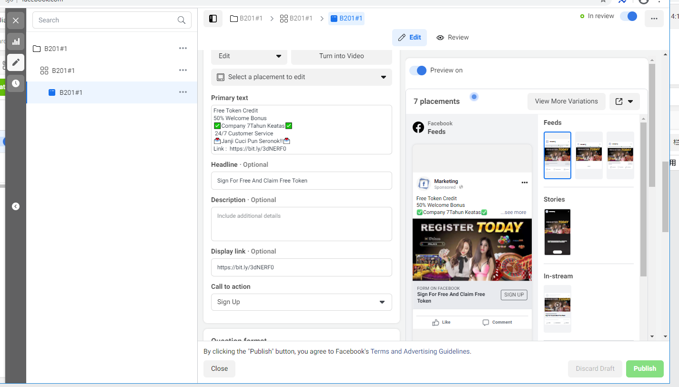Toggle the In review status switch
679x387 pixels.
(x=628, y=16)
